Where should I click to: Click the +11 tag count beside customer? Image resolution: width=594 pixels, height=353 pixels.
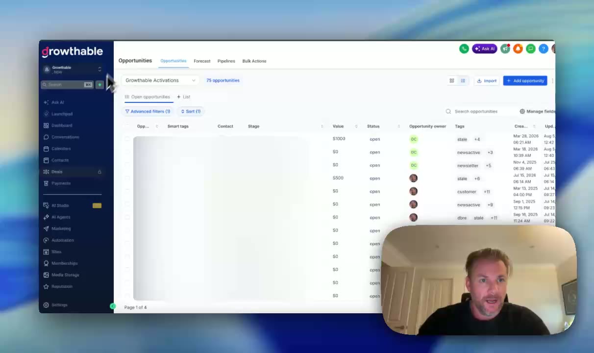pos(487,192)
